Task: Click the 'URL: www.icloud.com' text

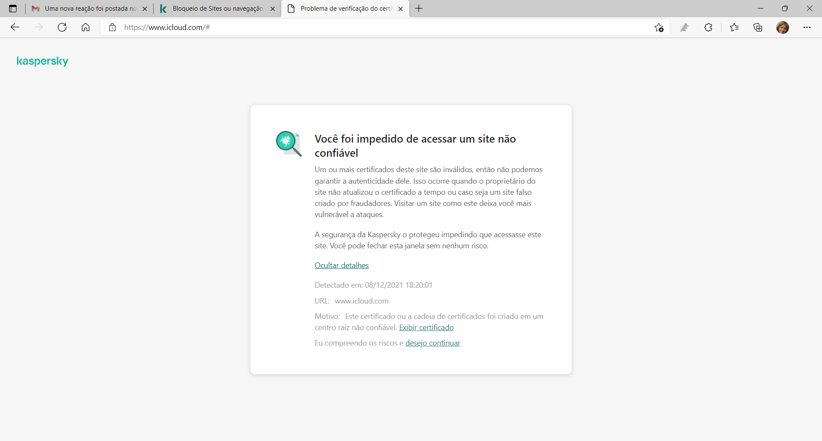Action: [x=351, y=301]
